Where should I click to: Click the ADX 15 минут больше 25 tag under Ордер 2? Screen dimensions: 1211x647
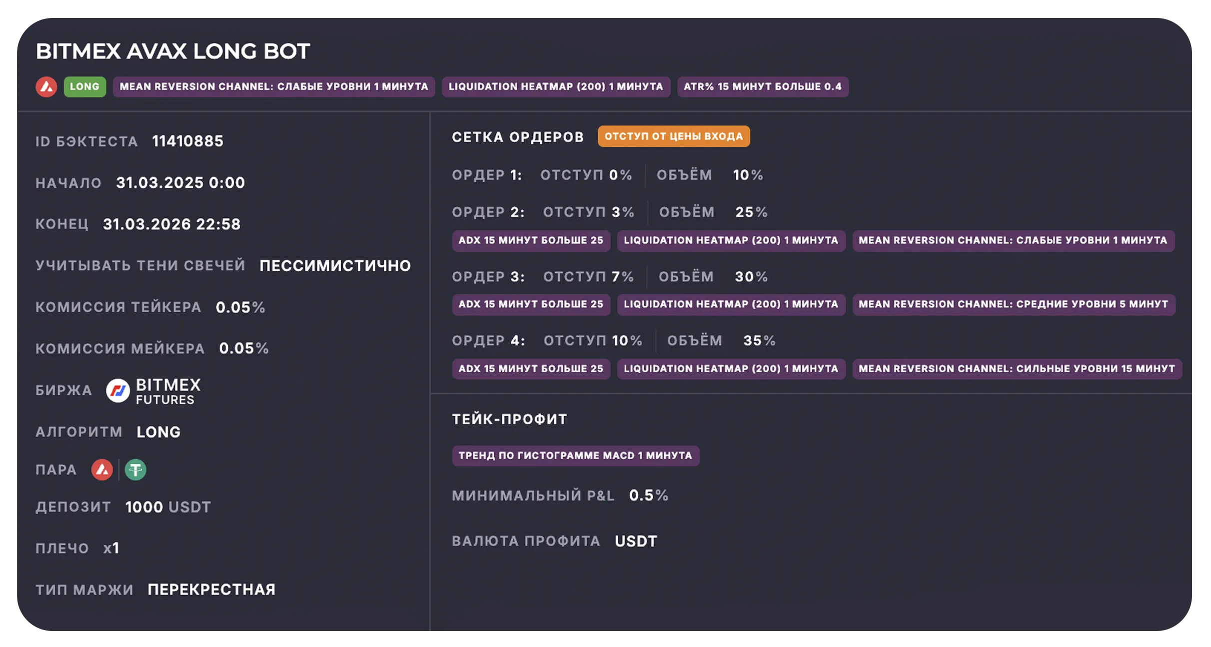[x=531, y=240]
